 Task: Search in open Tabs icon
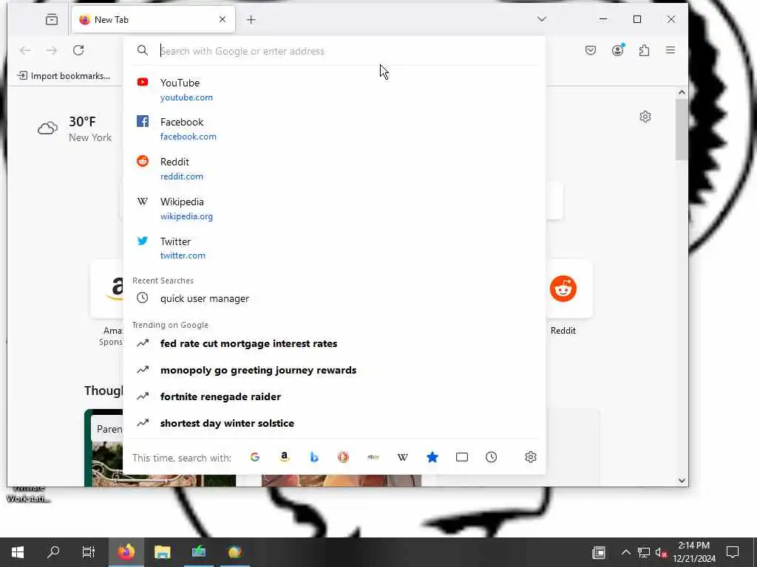462,457
